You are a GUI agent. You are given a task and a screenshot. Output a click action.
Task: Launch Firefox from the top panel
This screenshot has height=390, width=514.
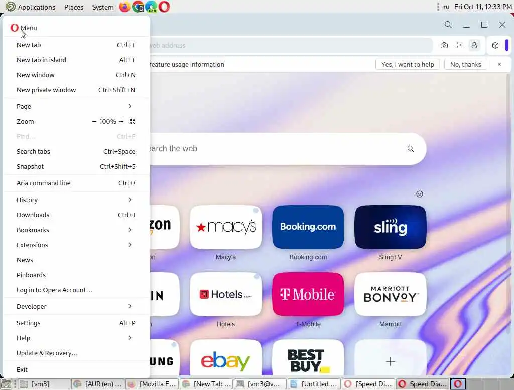[x=124, y=7]
